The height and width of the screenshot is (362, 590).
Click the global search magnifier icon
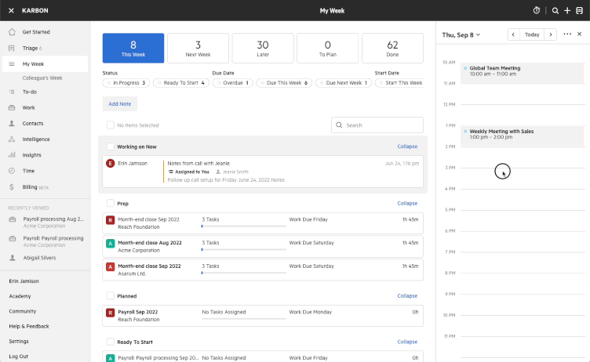(x=555, y=10)
